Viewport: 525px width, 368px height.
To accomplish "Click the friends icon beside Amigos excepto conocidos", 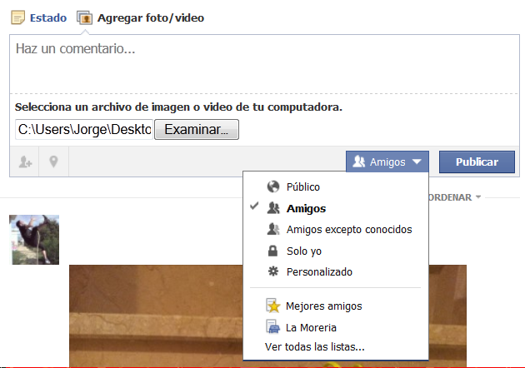I will tap(273, 229).
